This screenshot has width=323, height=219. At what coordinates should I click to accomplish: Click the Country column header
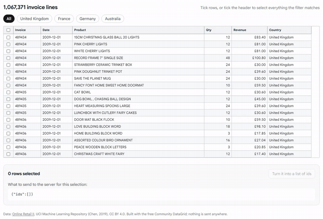(x=289, y=30)
